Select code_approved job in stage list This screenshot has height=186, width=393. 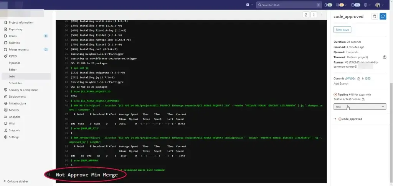point(352,119)
